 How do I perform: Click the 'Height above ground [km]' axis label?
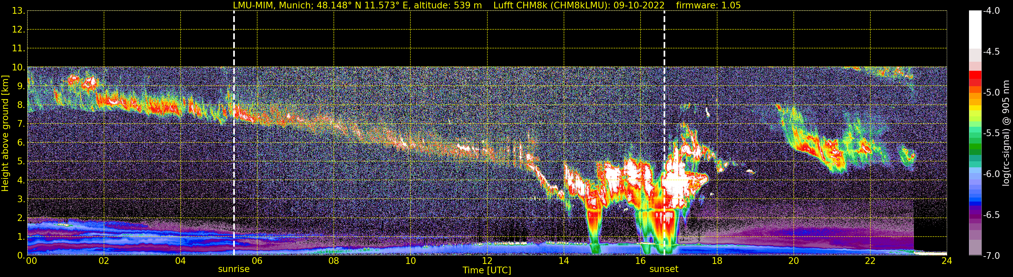click(5, 133)
